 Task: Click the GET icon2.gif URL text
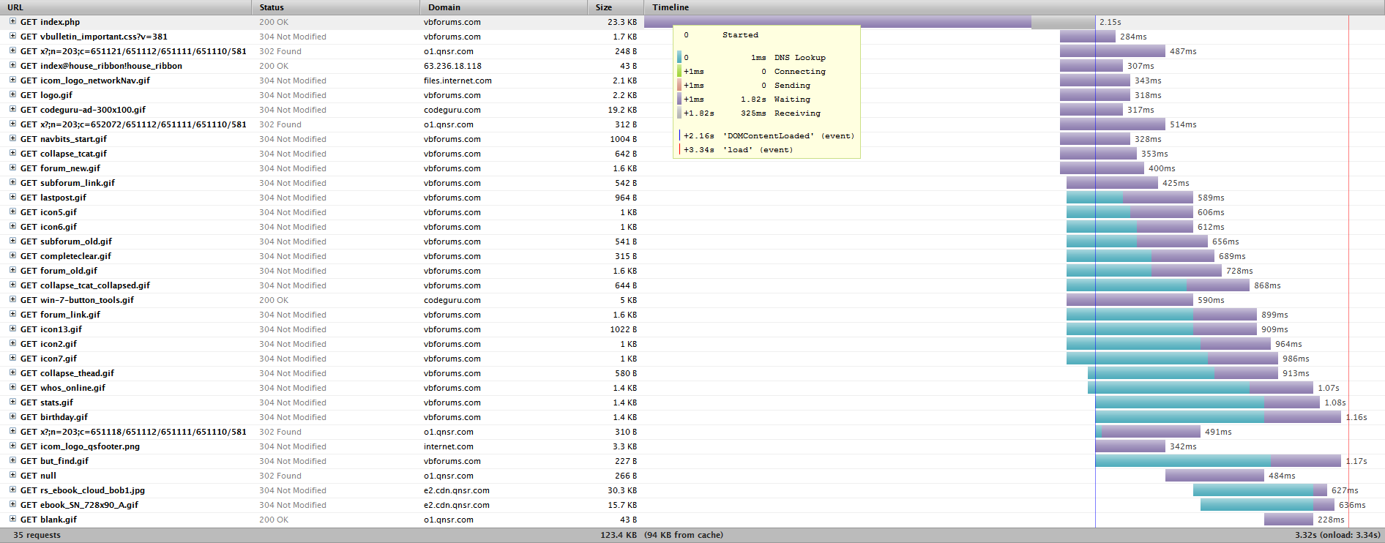click(48, 344)
